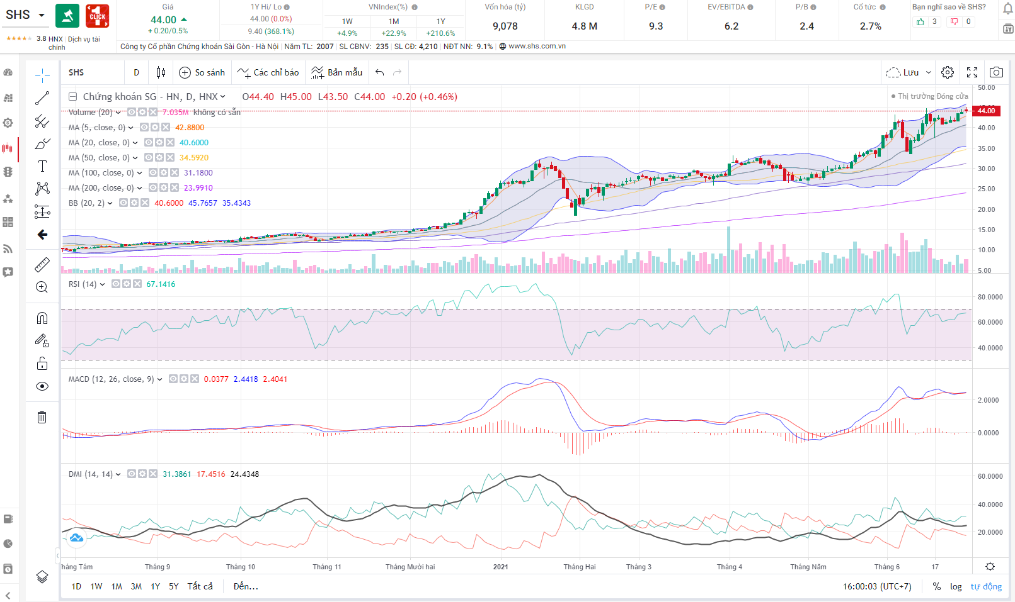This screenshot has height=602, width=1015.
Task: Collapse the Chứng khoán SG legend
Action: 73,97
